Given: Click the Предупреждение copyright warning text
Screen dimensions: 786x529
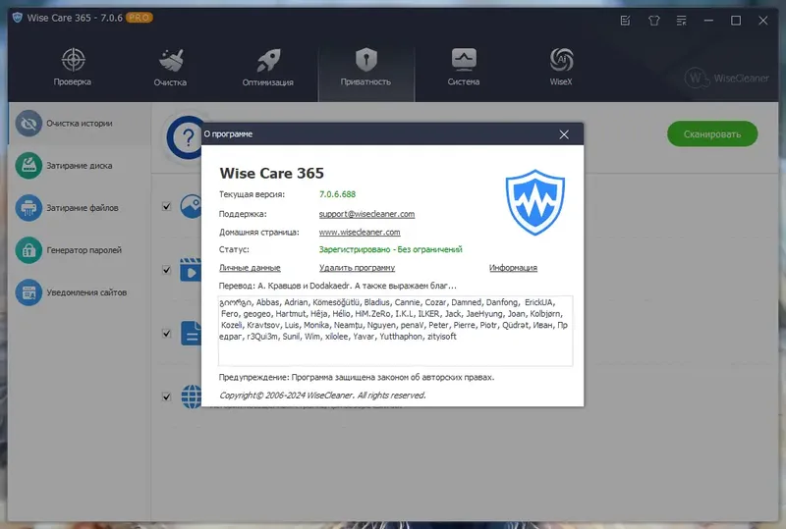Looking at the screenshot, I should 357,377.
